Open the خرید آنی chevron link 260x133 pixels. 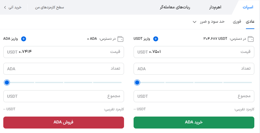(x=5, y=7)
